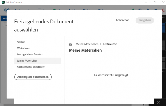This screenshot has width=166, height=106.
Task: Cancel with the Abbrechen button
Action: tap(123, 20)
